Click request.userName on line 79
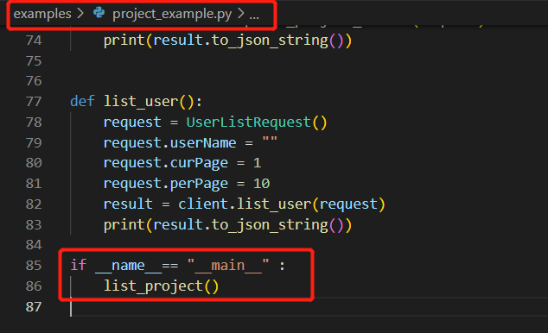The height and width of the screenshot is (333, 548). pyautogui.click(x=170, y=143)
